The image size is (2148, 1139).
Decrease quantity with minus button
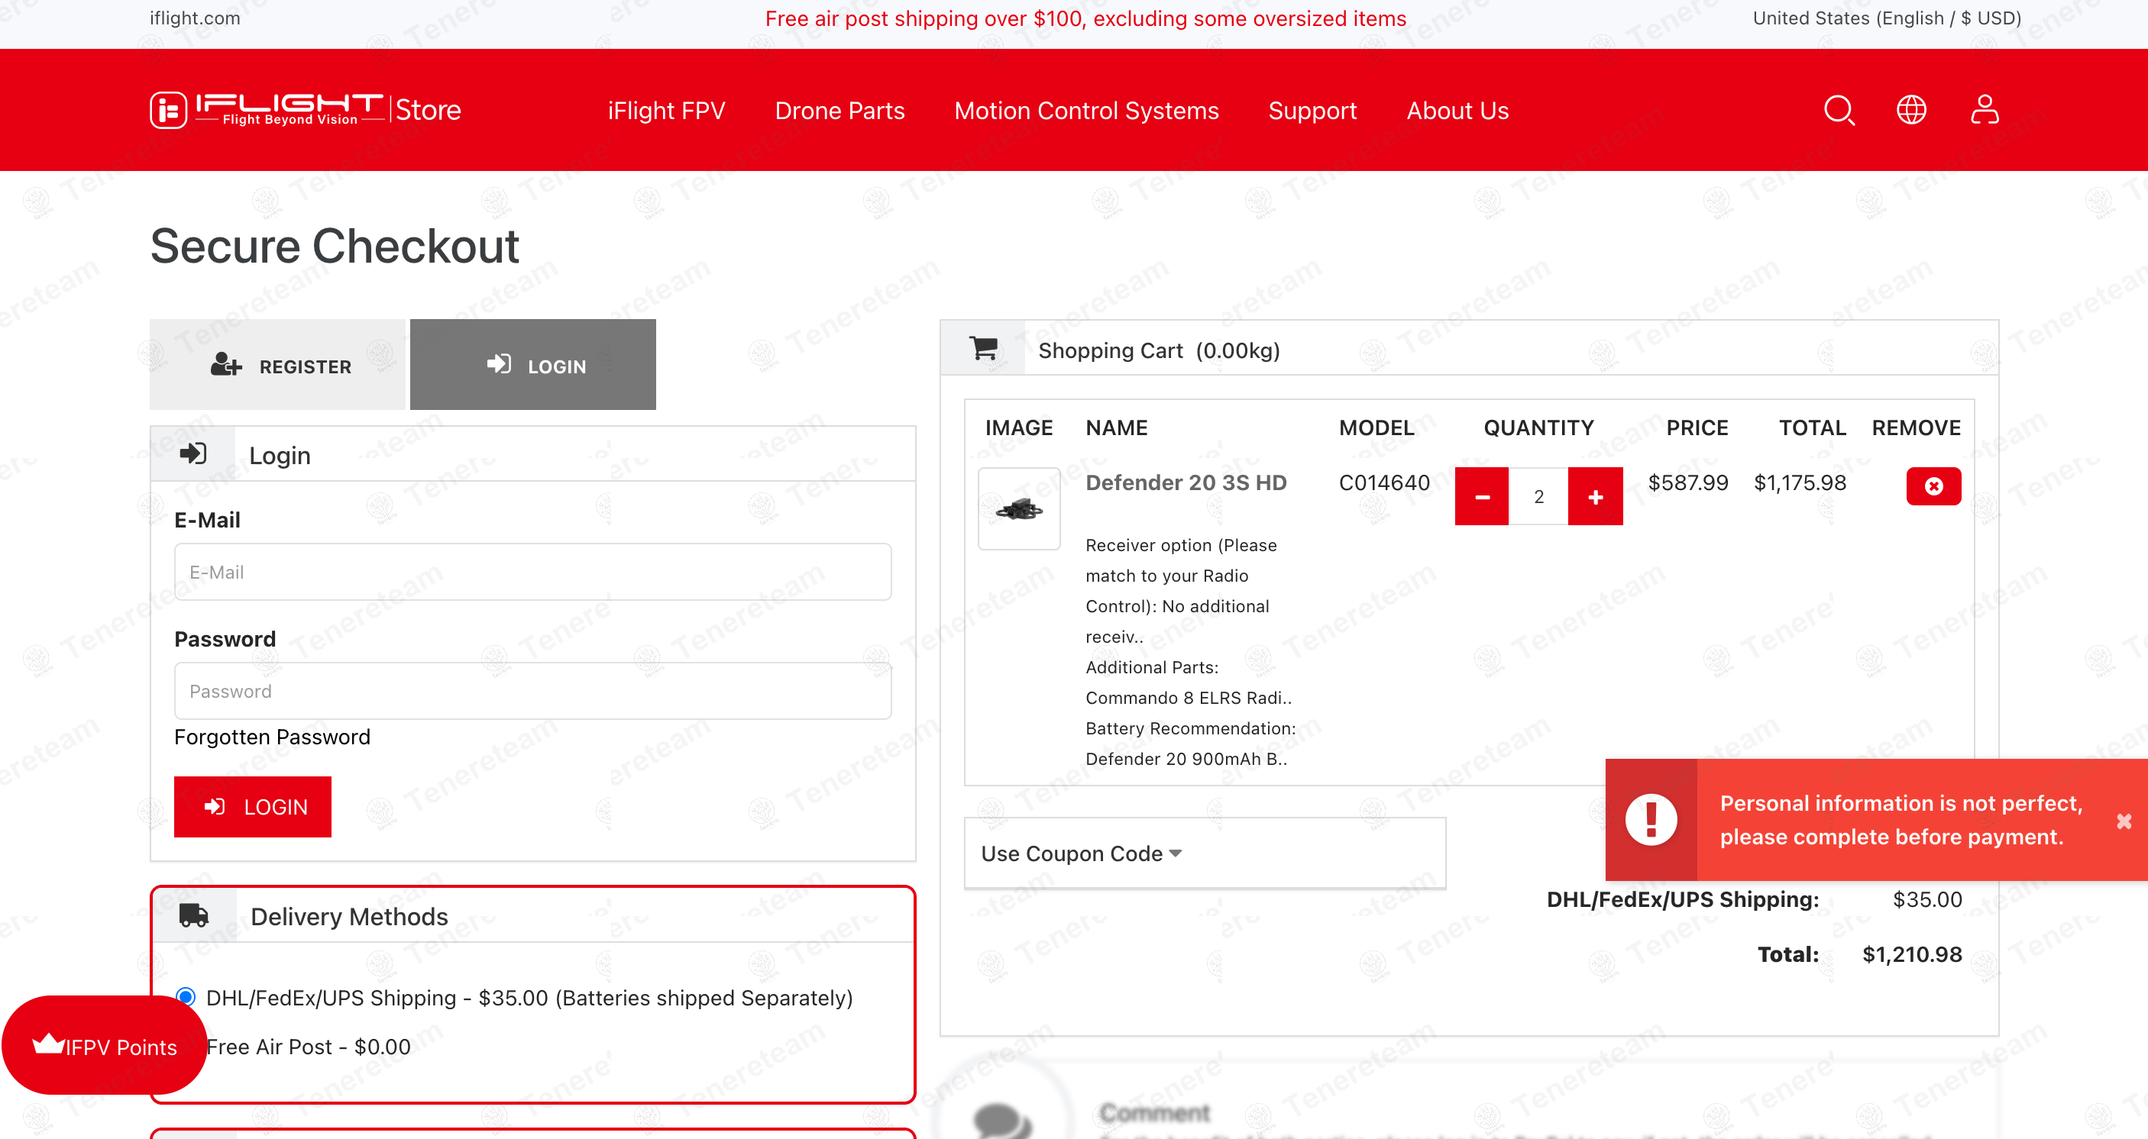coord(1481,496)
